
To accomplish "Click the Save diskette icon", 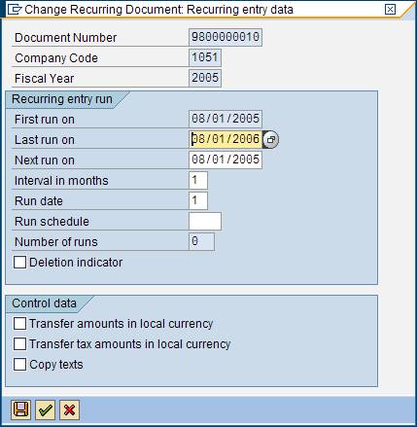I will [x=20, y=409].
